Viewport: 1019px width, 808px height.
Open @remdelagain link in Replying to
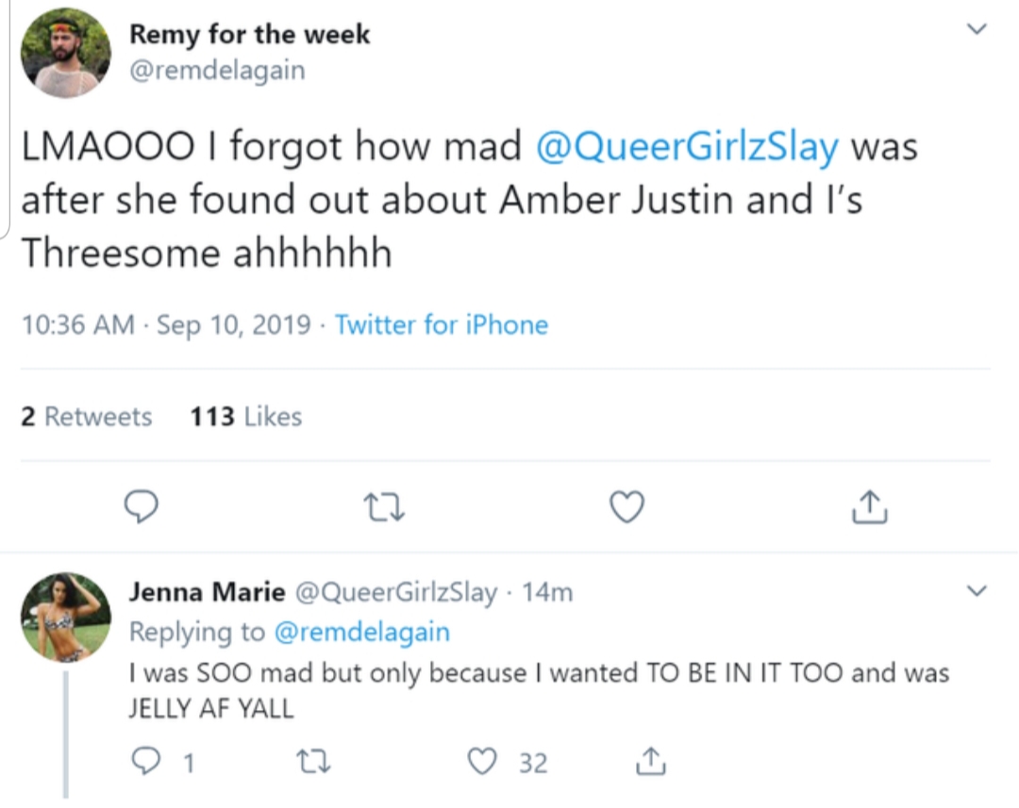pyautogui.click(x=362, y=632)
